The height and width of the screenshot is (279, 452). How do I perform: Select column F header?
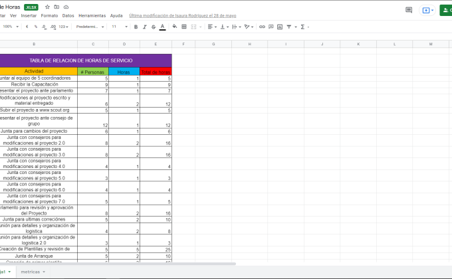point(183,44)
